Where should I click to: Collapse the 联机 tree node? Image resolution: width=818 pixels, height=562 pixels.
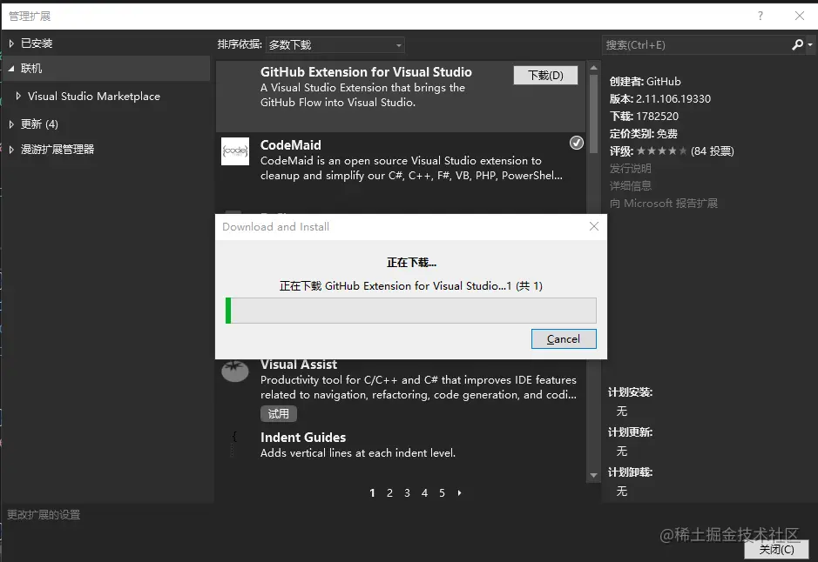[x=11, y=68]
